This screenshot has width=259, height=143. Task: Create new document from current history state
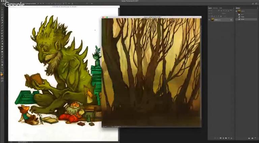(x=249, y=138)
